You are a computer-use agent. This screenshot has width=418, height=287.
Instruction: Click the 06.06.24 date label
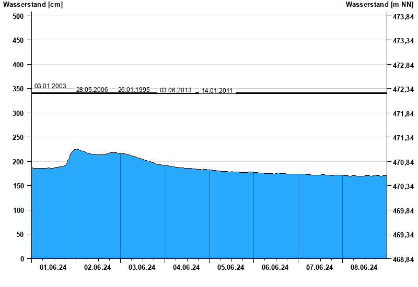click(x=275, y=267)
